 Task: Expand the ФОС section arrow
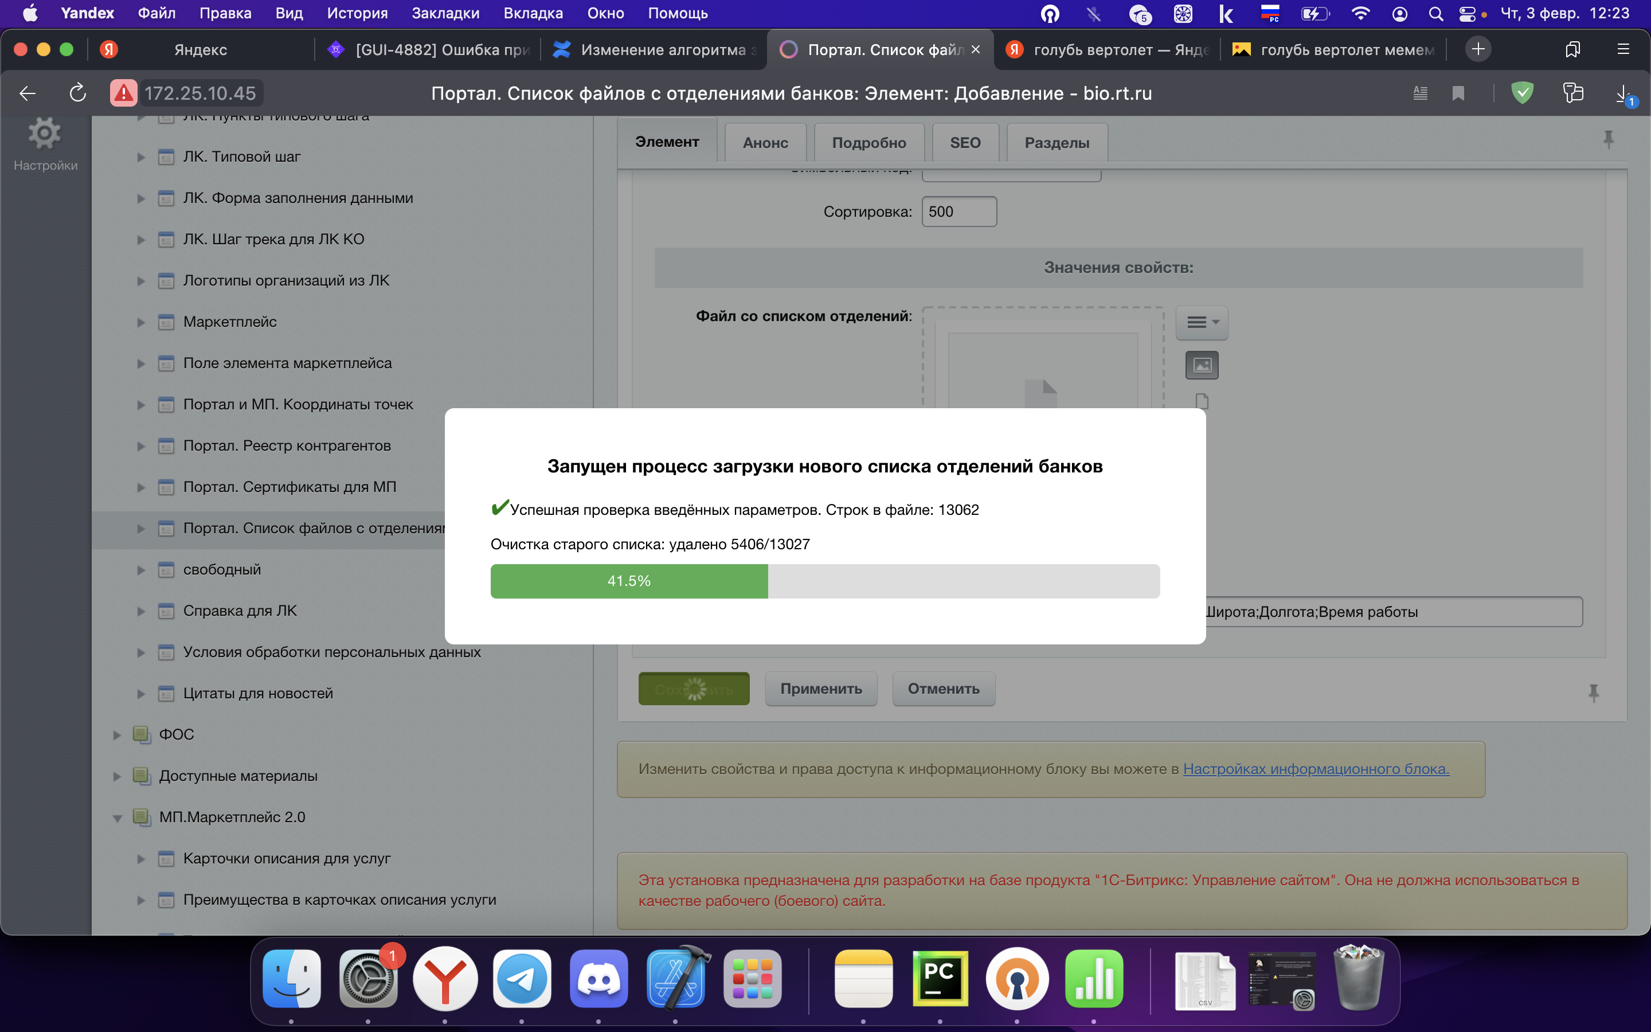pyautogui.click(x=117, y=735)
